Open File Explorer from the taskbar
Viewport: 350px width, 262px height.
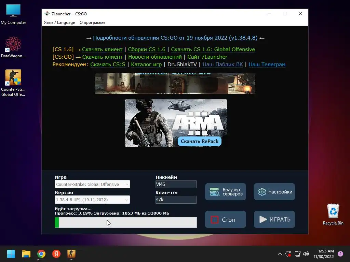(x=26, y=254)
